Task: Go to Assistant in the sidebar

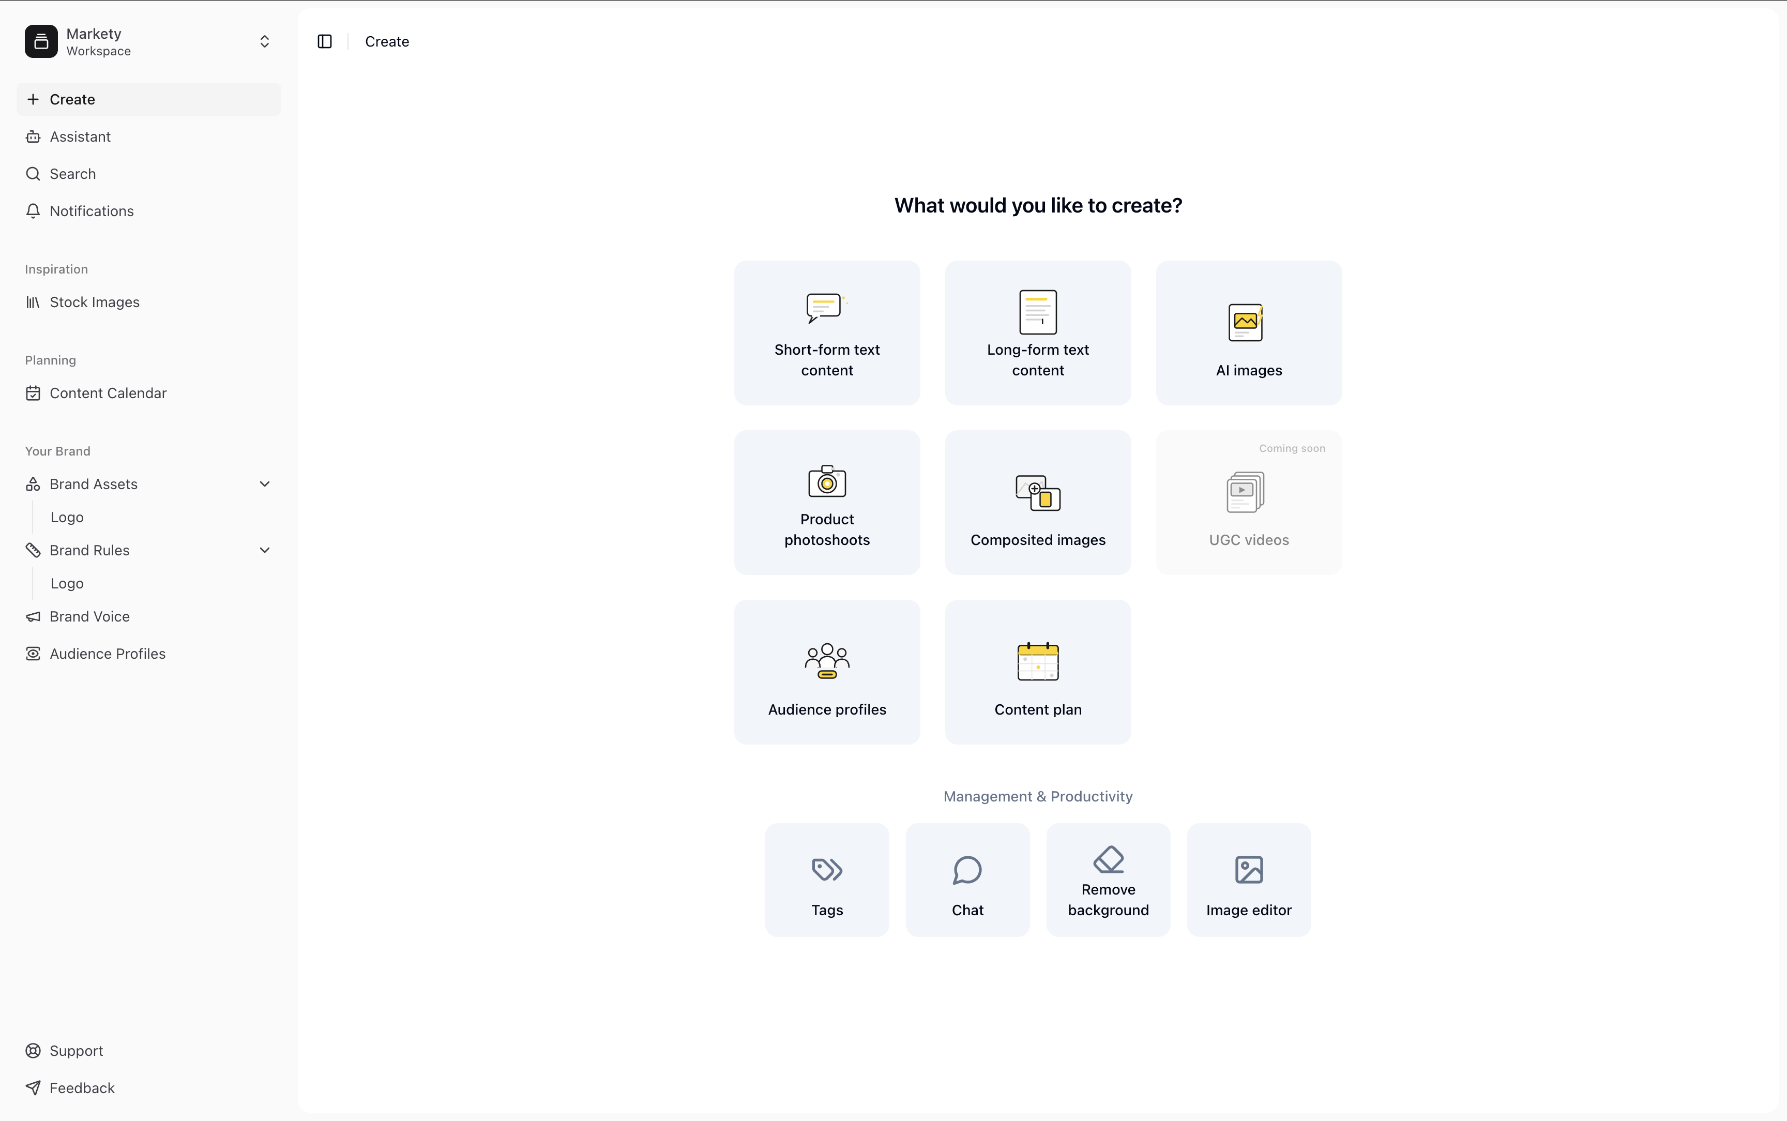Action: (80, 137)
